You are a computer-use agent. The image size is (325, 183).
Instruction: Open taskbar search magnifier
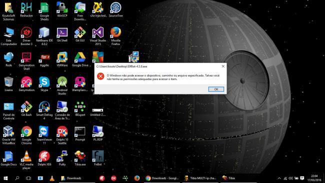(17, 178)
